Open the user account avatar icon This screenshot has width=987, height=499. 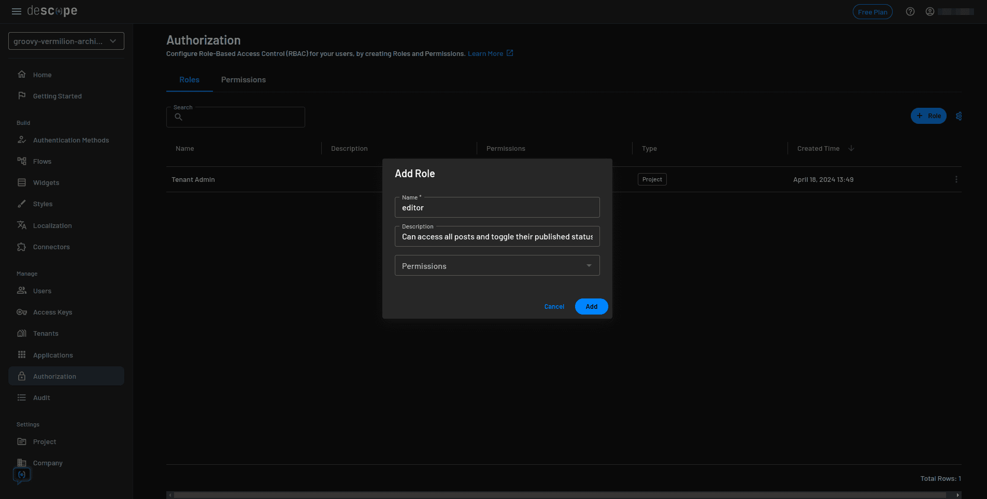pos(929,11)
